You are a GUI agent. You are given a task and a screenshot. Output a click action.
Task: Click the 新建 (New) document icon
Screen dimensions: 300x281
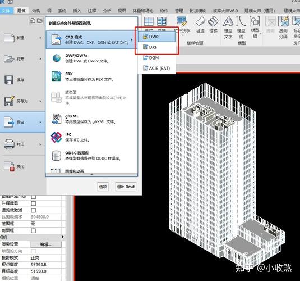pyautogui.click(x=9, y=38)
